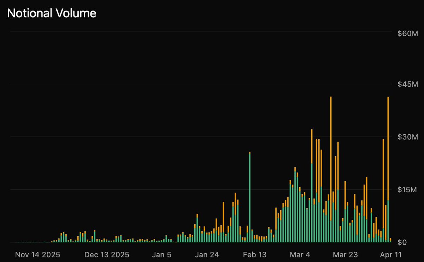The height and width of the screenshot is (262, 424).
Task: Select the $45M y-axis label
Action: click(407, 84)
